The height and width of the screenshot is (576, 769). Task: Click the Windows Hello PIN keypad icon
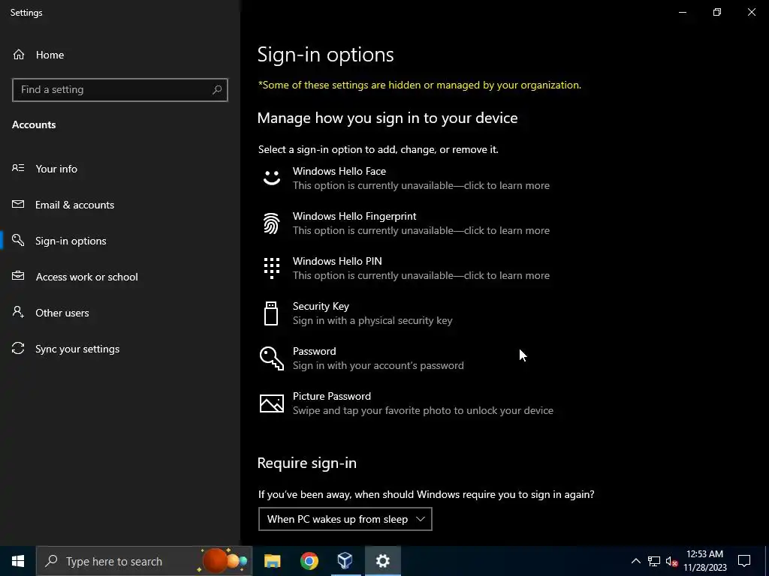(x=271, y=268)
